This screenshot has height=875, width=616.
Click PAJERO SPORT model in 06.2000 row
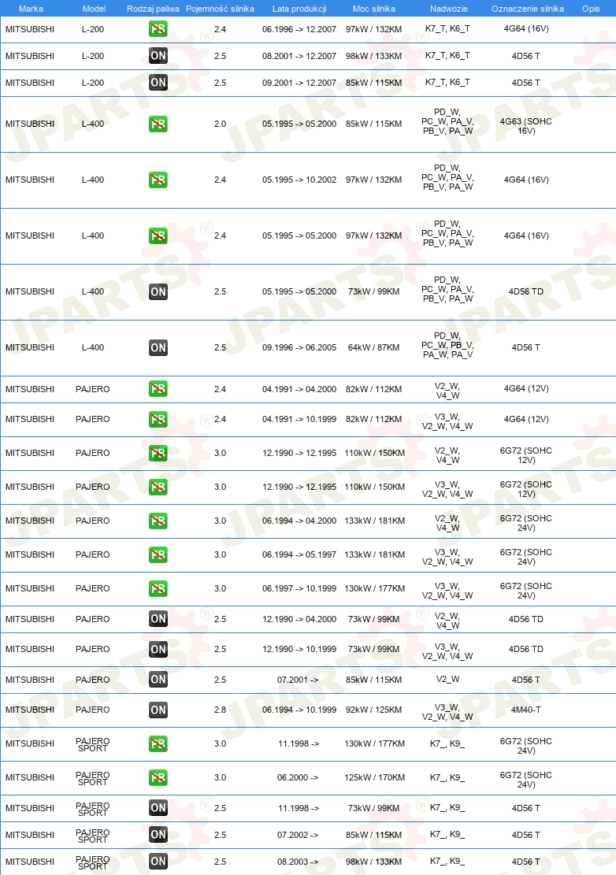93,778
